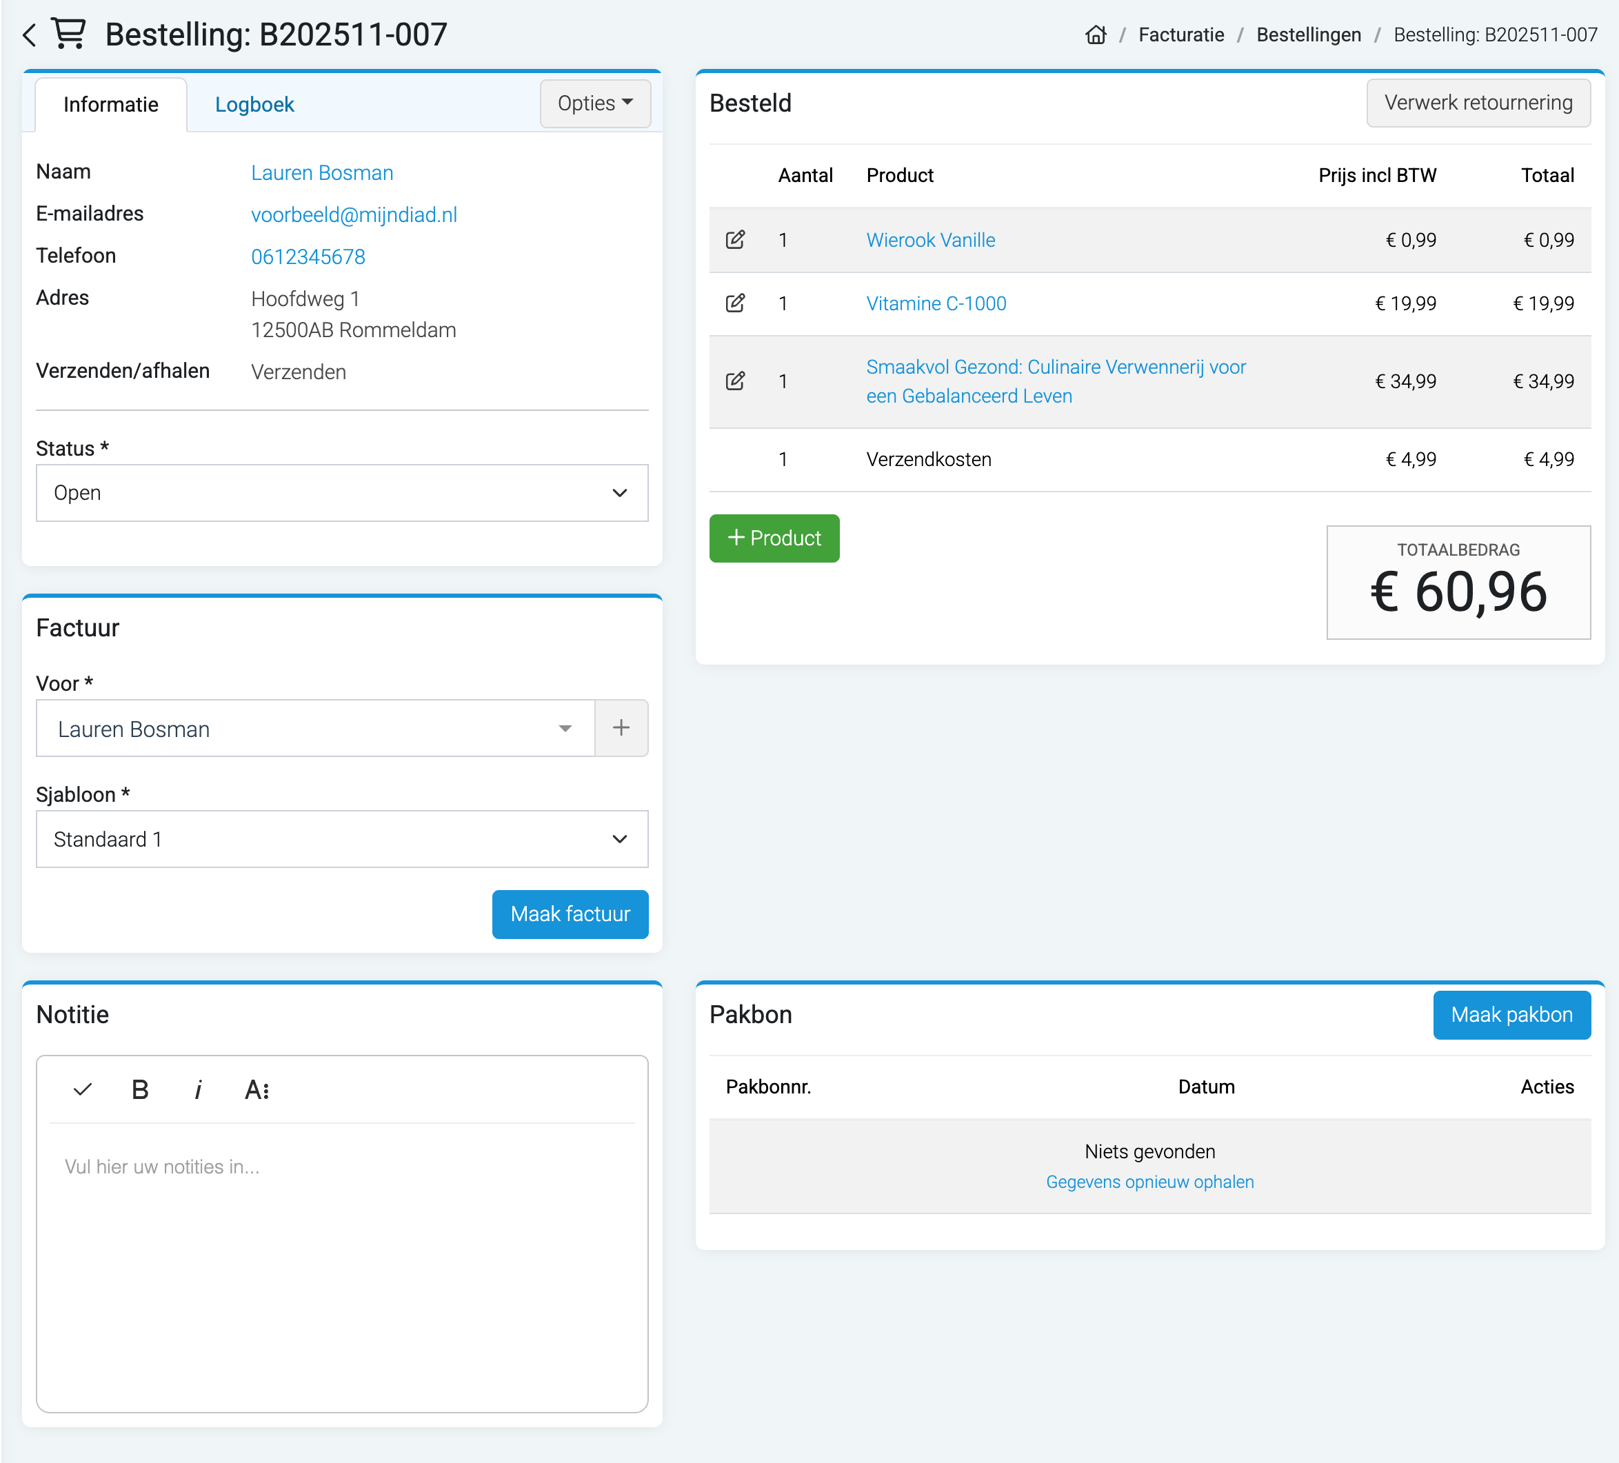This screenshot has height=1463, width=1619.
Task: Click the home icon in breadcrumb
Action: coord(1096,35)
